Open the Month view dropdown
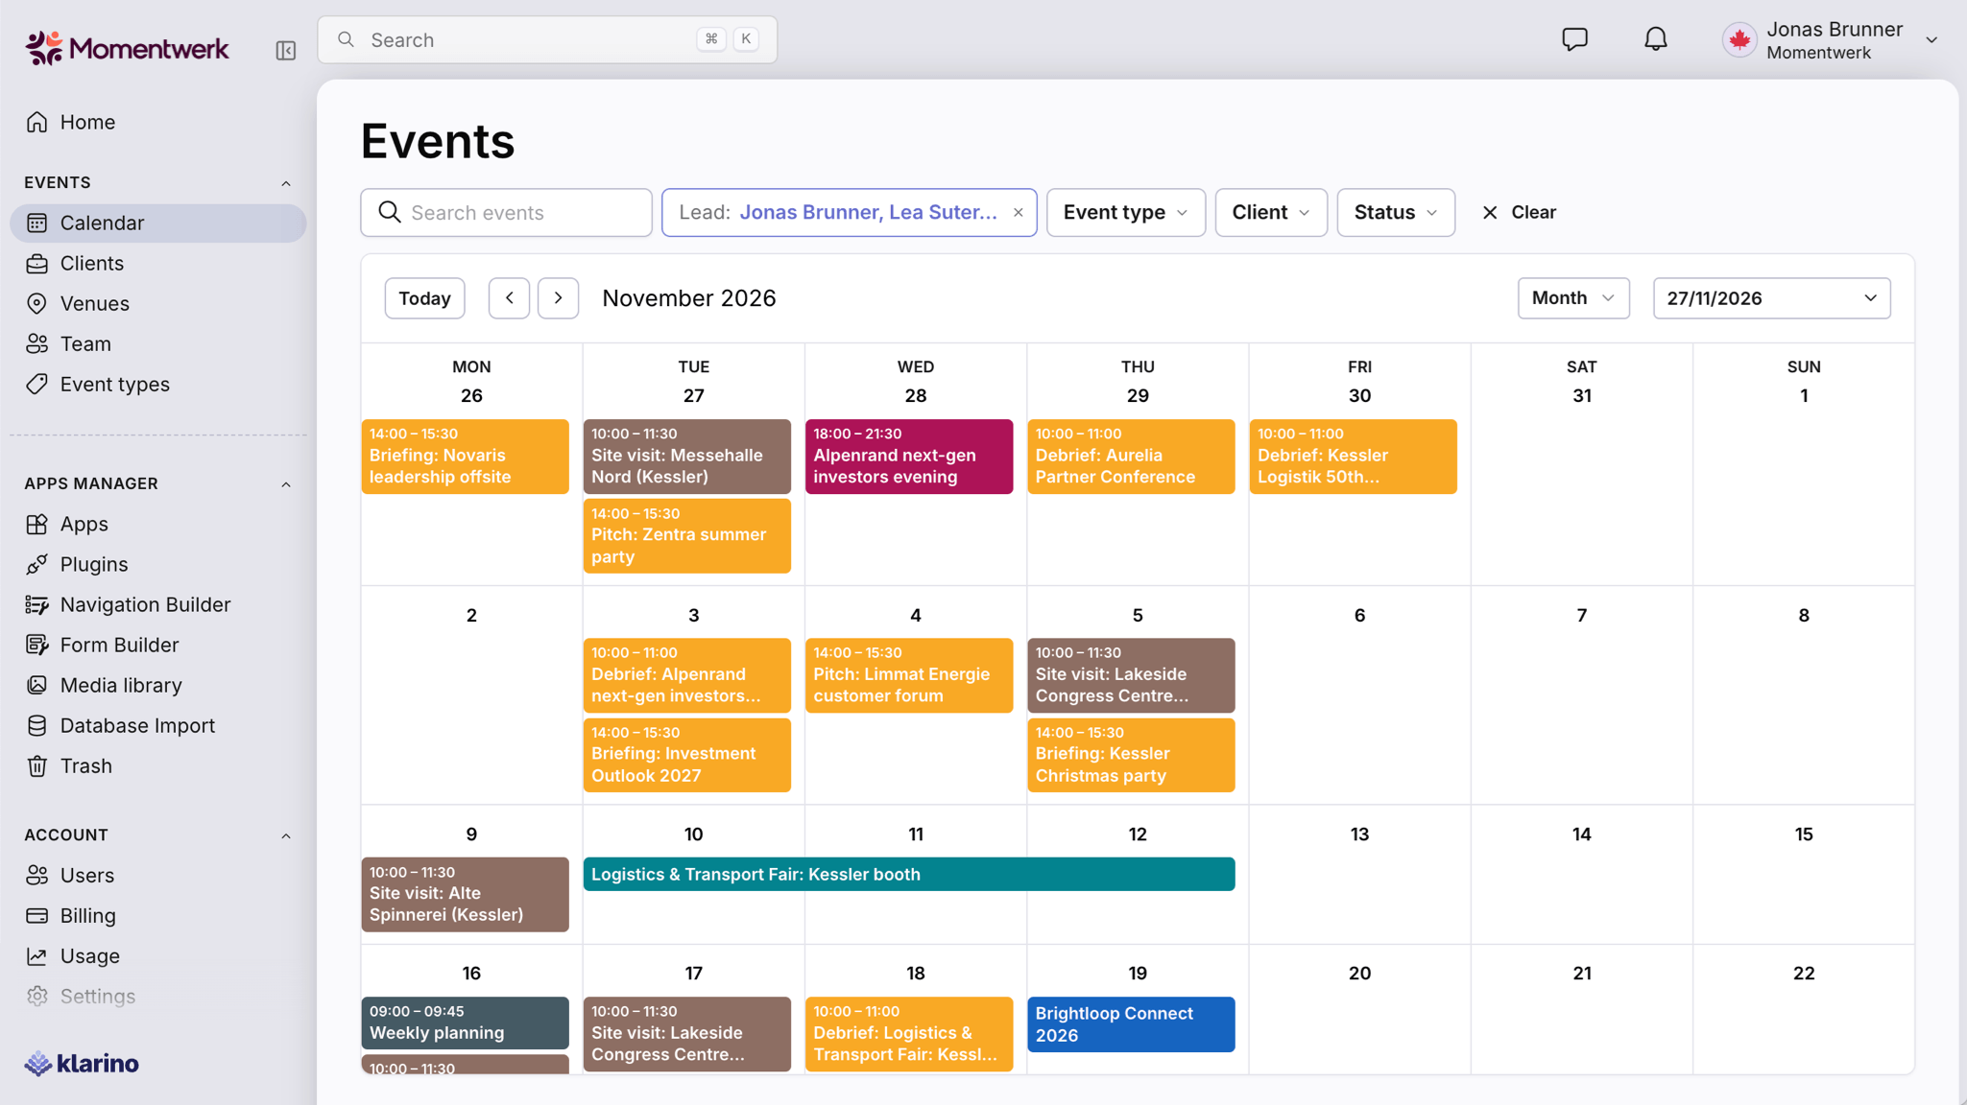The height and width of the screenshot is (1105, 1967). tap(1573, 298)
